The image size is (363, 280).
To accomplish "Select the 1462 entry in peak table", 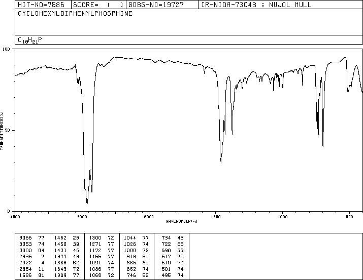I will [x=67, y=237].
